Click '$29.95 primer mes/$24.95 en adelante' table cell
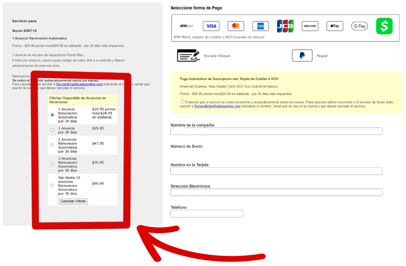406x266 pixels. (x=104, y=115)
